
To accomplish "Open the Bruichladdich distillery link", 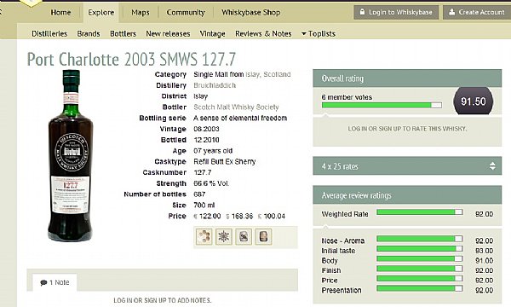I will (215, 85).
